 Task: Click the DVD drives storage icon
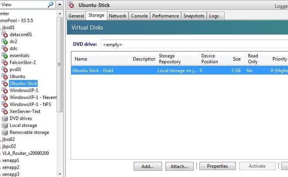point(5,118)
